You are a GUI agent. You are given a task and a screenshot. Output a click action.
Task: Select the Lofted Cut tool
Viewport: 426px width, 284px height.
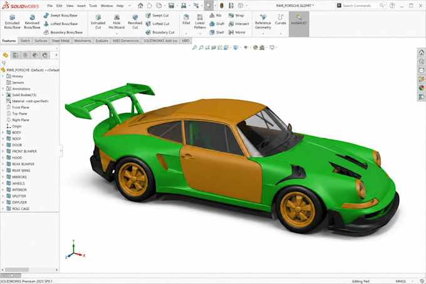click(x=157, y=24)
